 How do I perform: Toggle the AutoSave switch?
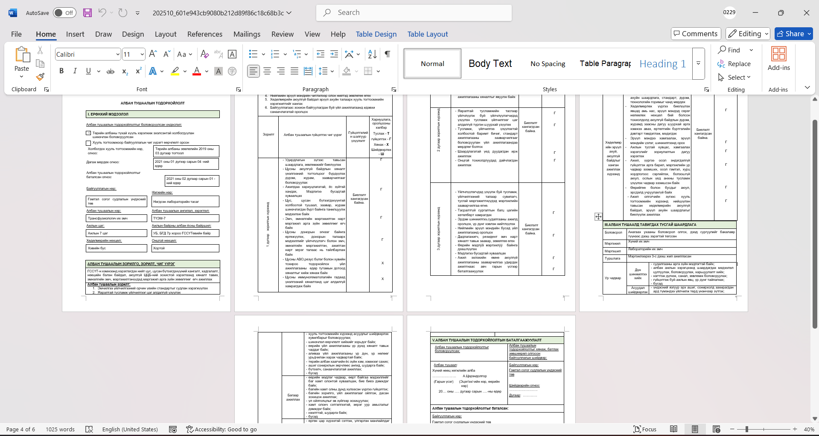64,13
